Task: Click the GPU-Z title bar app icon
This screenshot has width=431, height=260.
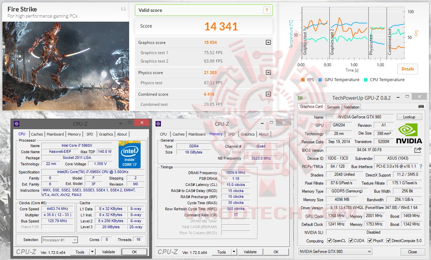Action: 300,98
